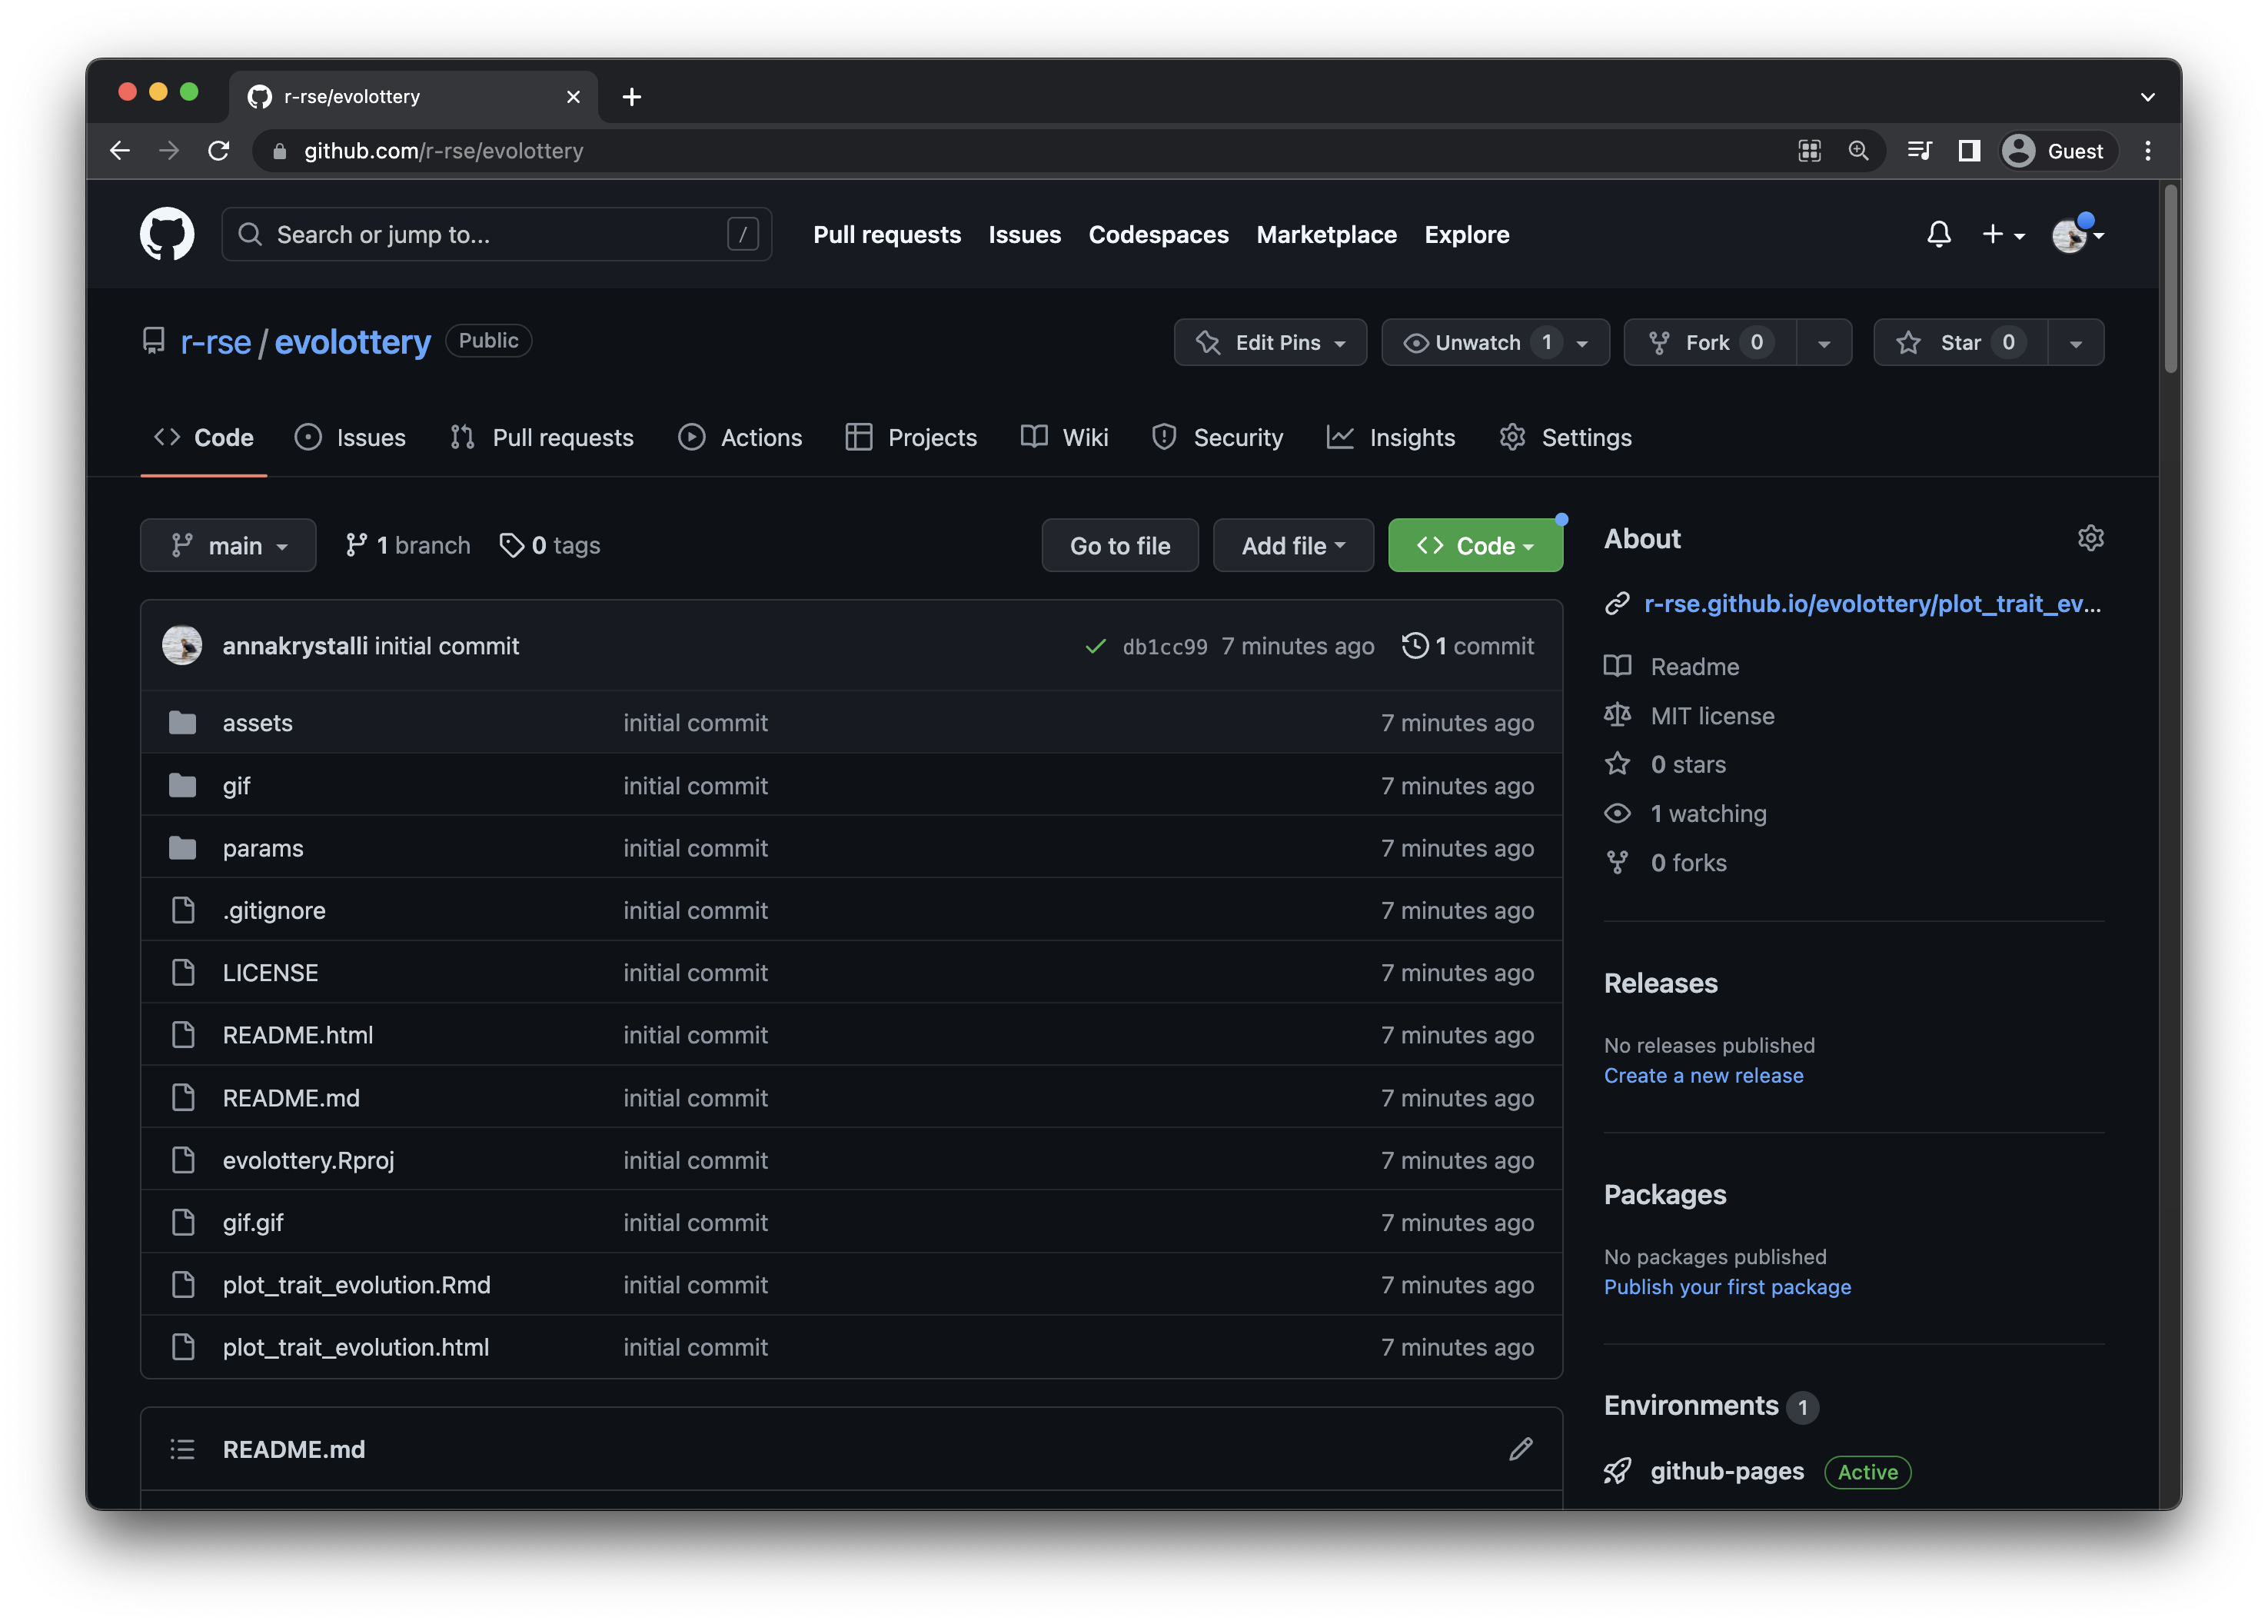The height and width of the screenshot is (1624, 2268).
Task: Reload the page in browser
Action: point(219,150)
